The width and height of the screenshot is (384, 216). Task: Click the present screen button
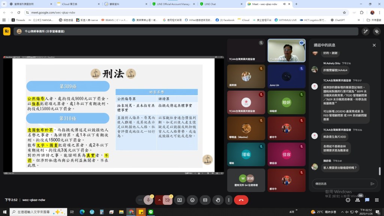180,200
